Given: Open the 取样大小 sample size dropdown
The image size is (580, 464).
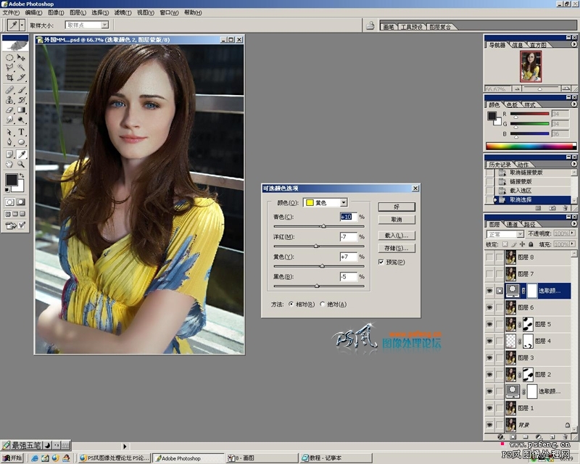Looking at the screenshot, I should tap(104, 25).
